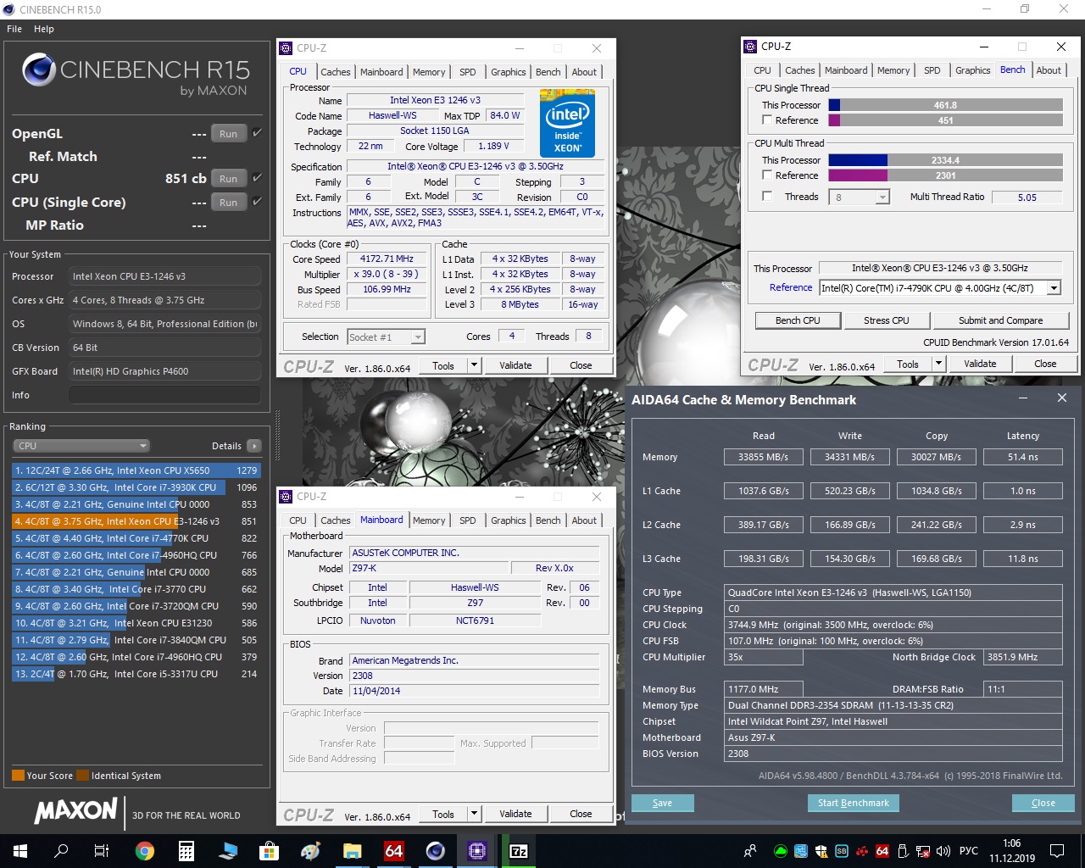Open the Action Center notifications icon
The height and width of the screenshot is (868, 1085).
1057,851
